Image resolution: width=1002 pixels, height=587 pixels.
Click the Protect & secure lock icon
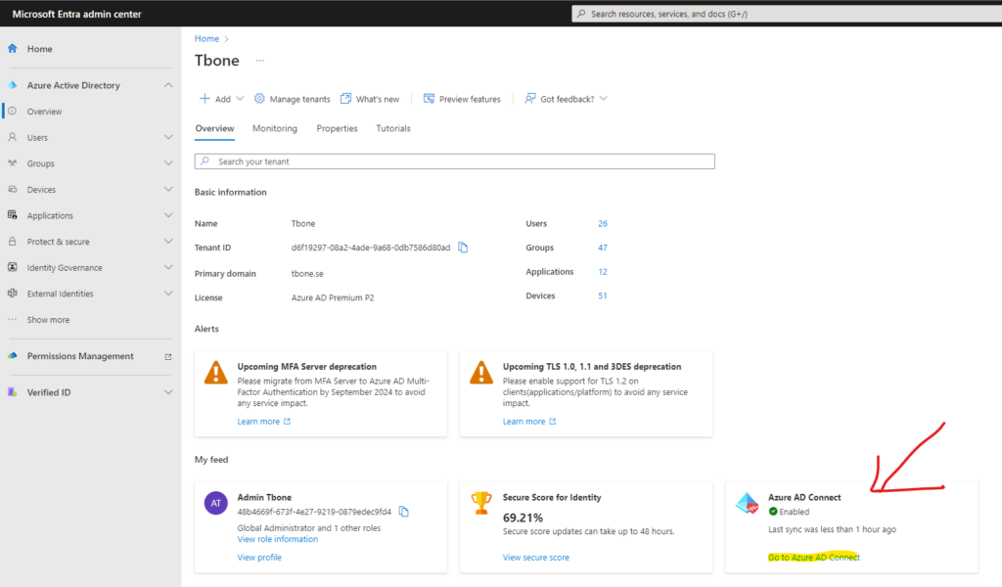click(x=12, y=242)
